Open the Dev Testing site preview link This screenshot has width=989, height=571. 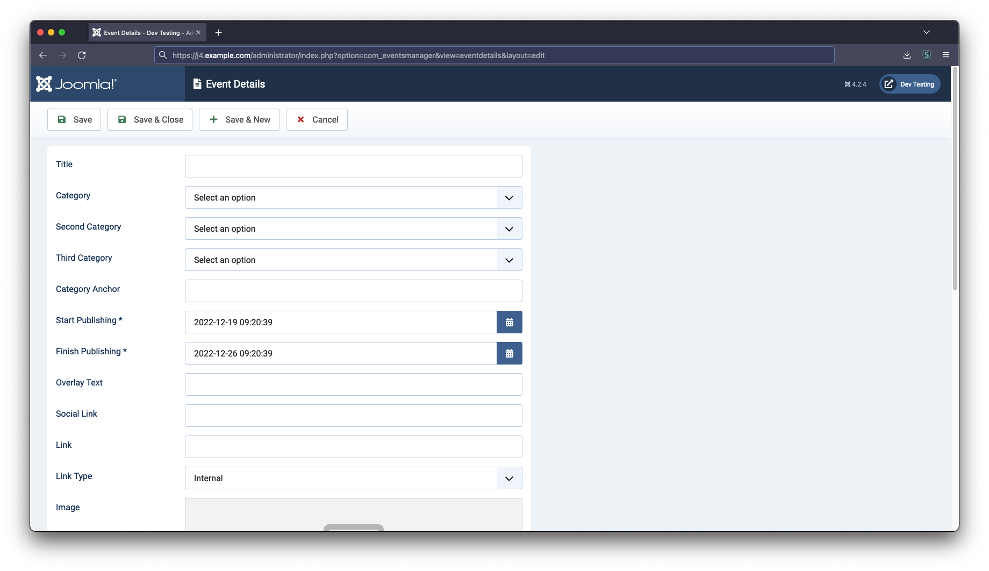click(x=909, y=84)
